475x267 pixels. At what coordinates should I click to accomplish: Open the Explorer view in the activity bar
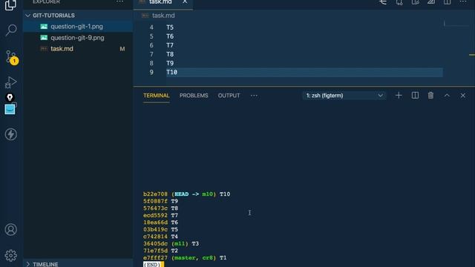(10, 4)
